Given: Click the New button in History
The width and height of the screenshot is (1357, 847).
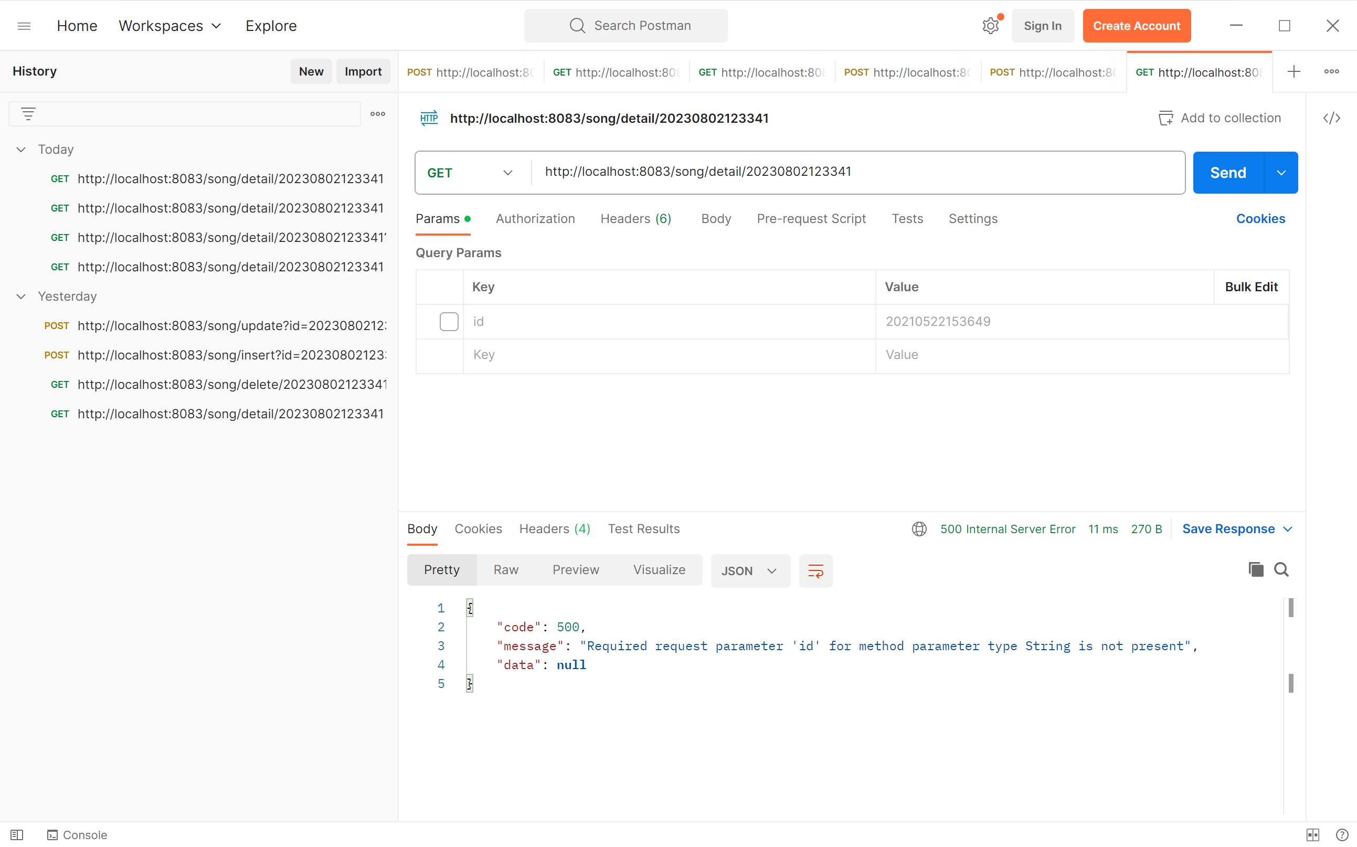Looking at the screenshot, I should pos(311,71).
